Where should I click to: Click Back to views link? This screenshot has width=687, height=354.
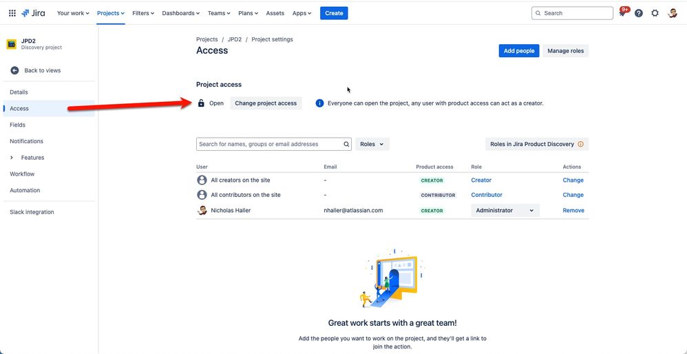point(43,70)
